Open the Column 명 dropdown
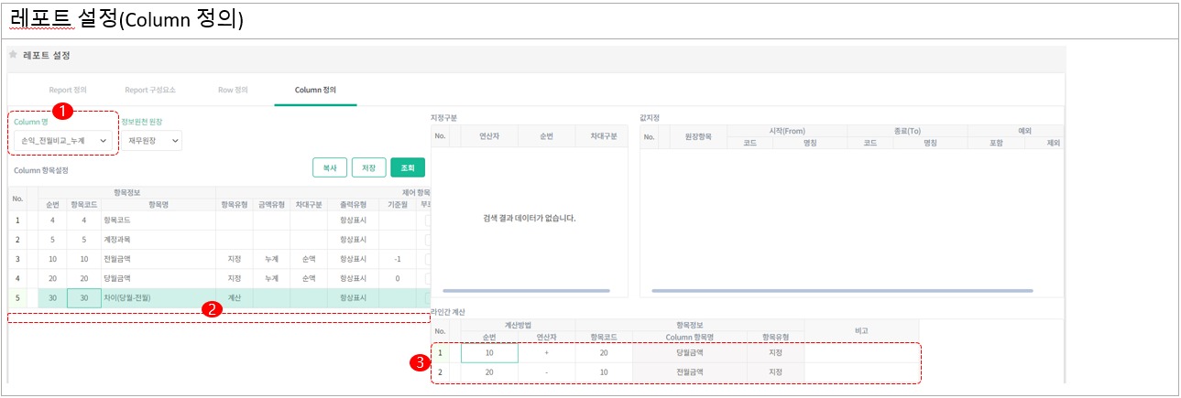 coord(64,141)
